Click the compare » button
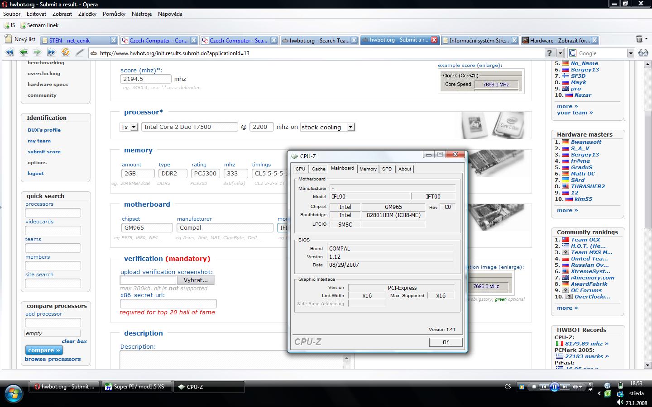Image resolution: width=652 pixels, height=407 pixels. coord(44,350)
